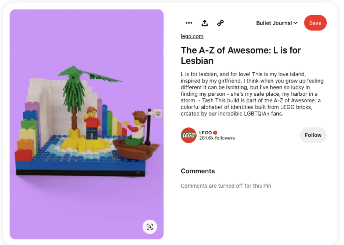Click the verified badge beside LEGO
The image size is (344, 245).
pyautogui.click(x=215, y=133)
